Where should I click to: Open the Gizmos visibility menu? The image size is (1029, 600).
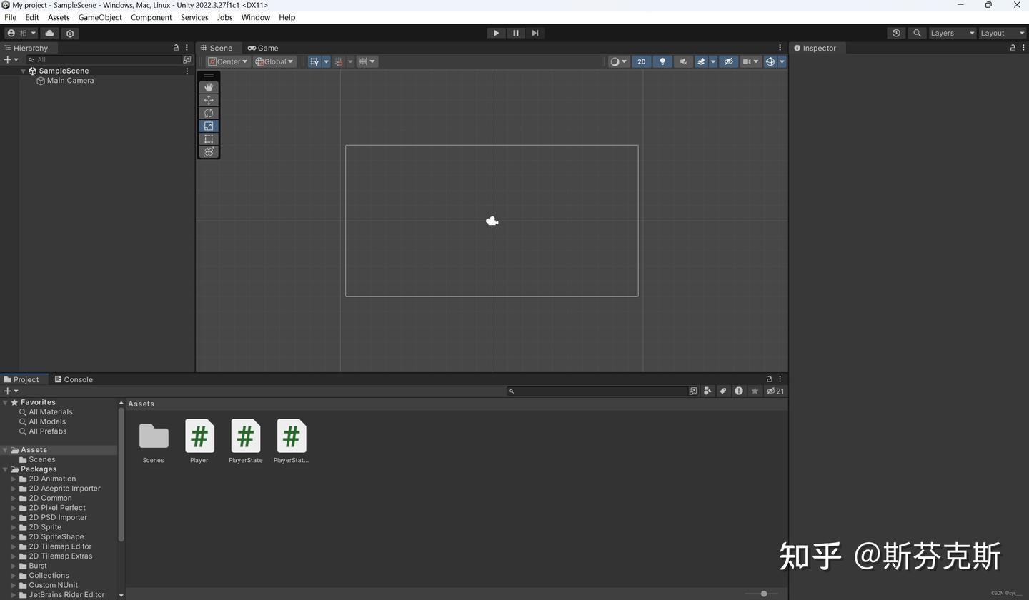pos(770,61)
